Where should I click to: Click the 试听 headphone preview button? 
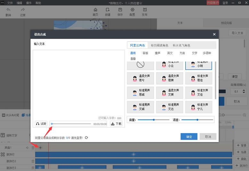(x=41, y=124)
